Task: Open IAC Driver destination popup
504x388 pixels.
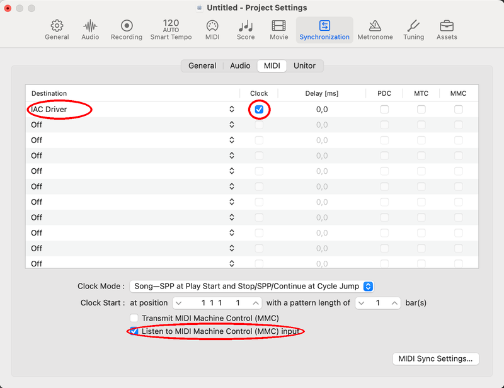Action: pyautogui.click(x=132, y=110)
